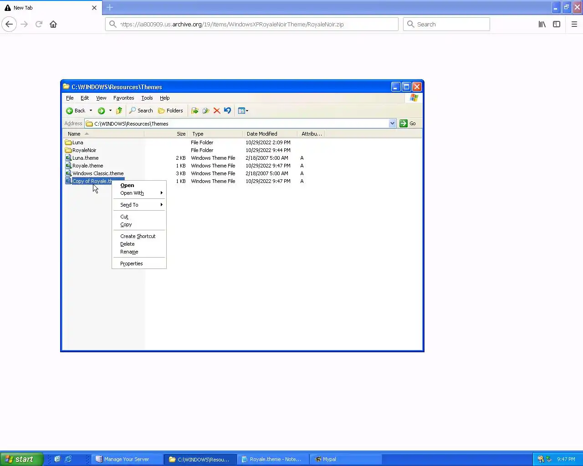Screen dimensions: 583x466
Task: Click the Copy To folder icon
Action: point(206,111)
